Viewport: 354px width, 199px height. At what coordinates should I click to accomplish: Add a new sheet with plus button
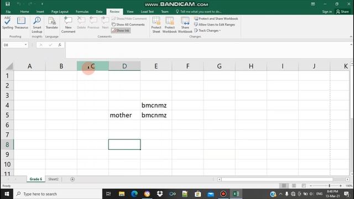(x=72, y=179)
